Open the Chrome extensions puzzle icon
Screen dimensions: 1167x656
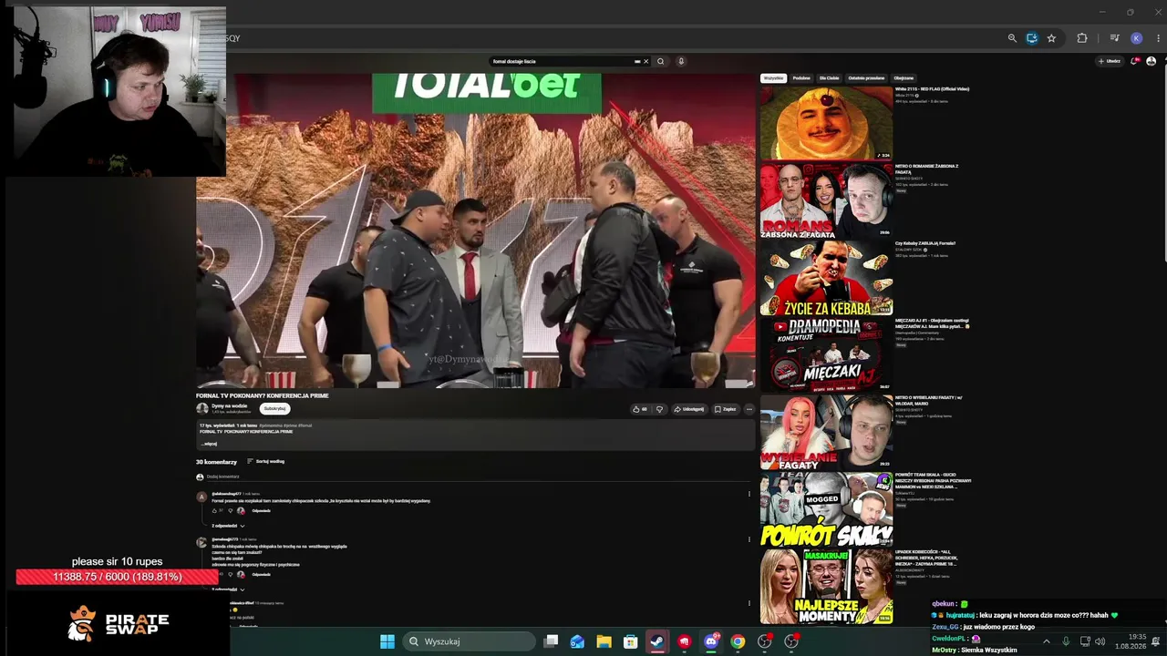[x=1082, y=38]
